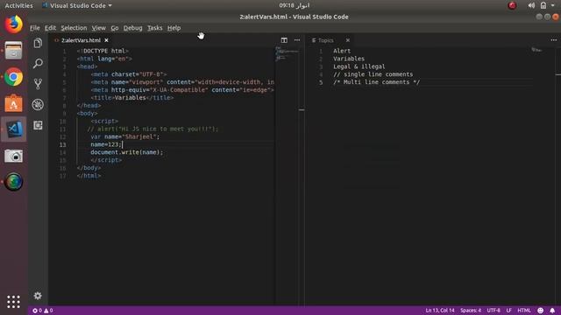
Task: Change the UTF-8 encoding in status bar
Action: [x=494, y=311]
